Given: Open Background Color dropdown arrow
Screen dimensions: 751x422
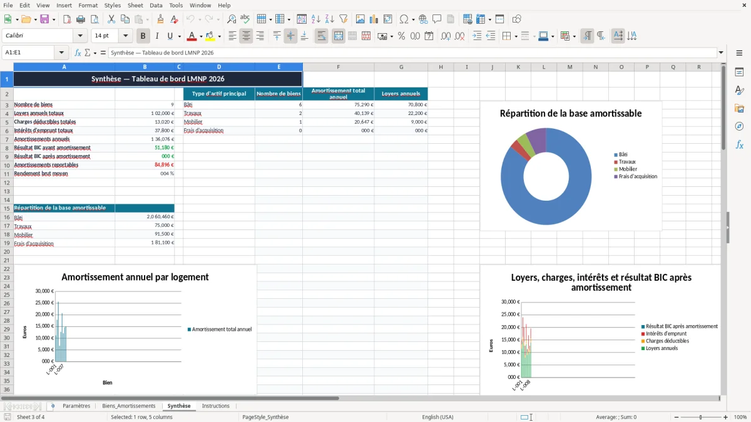Looking at the screenshot, I should click(x=219, y=36).
